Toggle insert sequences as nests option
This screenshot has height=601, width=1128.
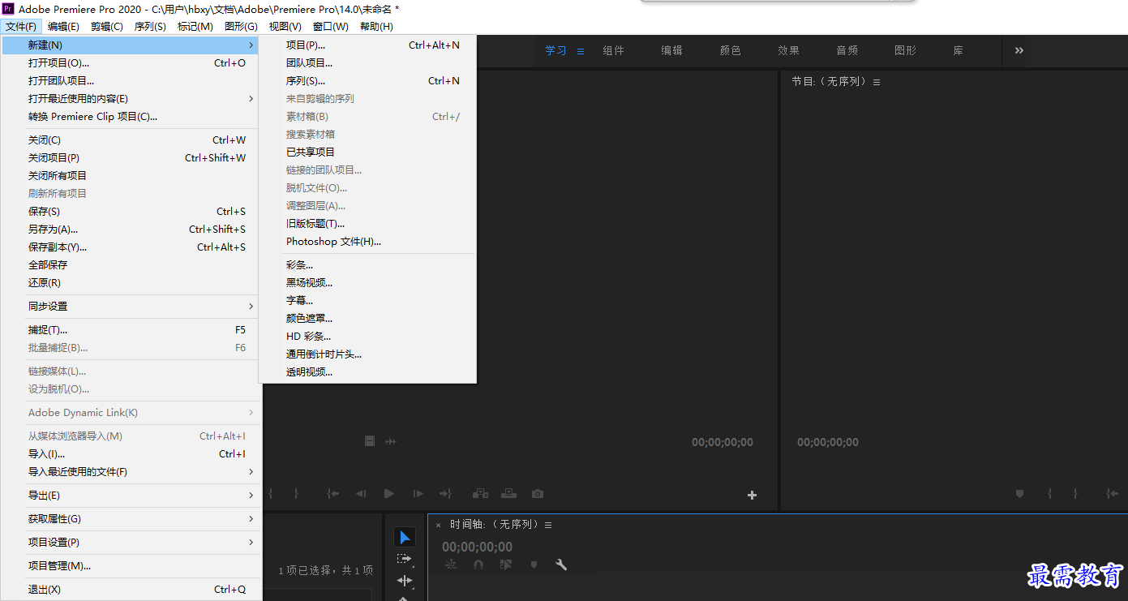point(451,565)
